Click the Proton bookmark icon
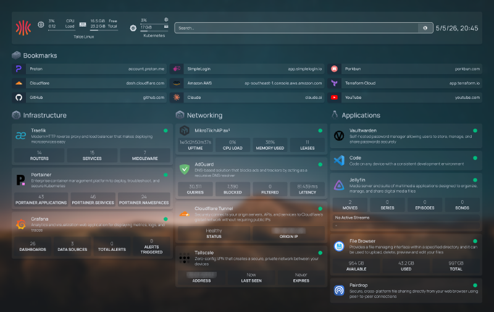The width and height of the screenshot is (494, 312). (19, 69)
